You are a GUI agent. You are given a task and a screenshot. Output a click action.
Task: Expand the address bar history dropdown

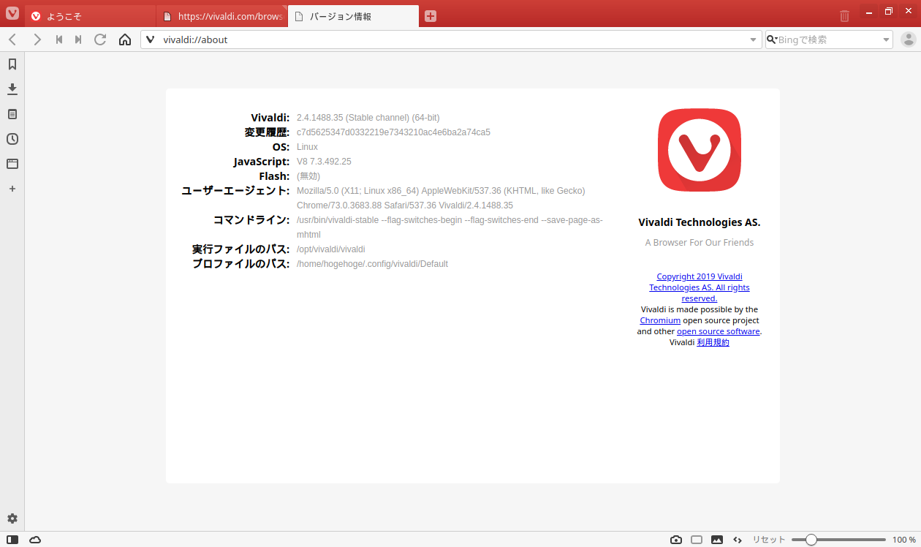click(754, 39)
